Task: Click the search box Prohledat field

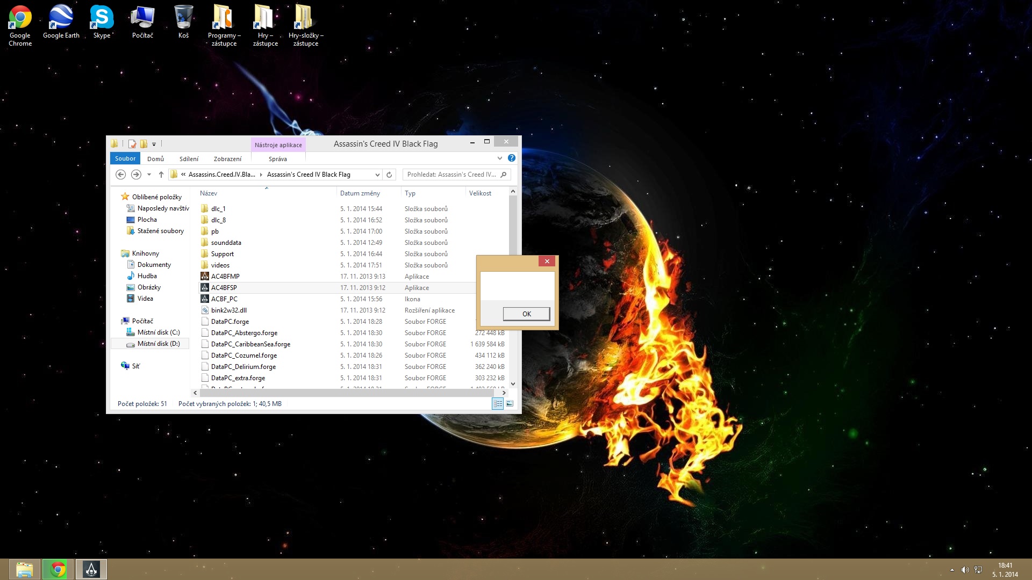Action: click(451, 175)
